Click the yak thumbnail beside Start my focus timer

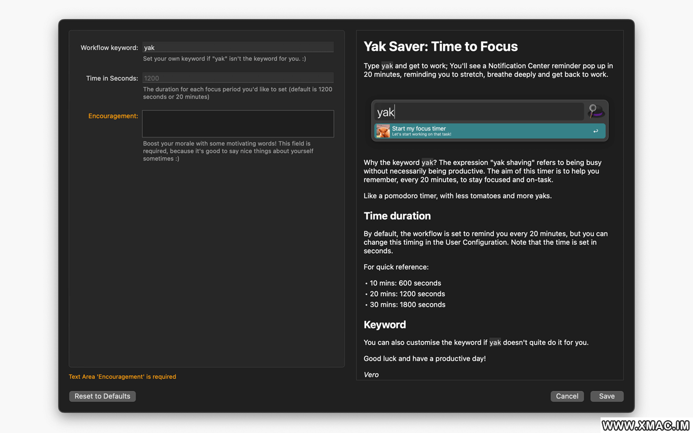pos(383,131)
